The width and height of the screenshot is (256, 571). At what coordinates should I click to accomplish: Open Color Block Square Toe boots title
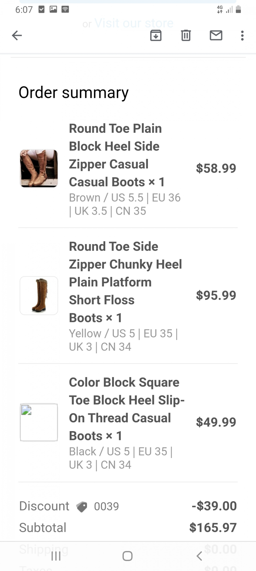click(x=127, y=409)
